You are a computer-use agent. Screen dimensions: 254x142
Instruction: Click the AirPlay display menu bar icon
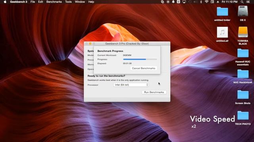[184, 2]
